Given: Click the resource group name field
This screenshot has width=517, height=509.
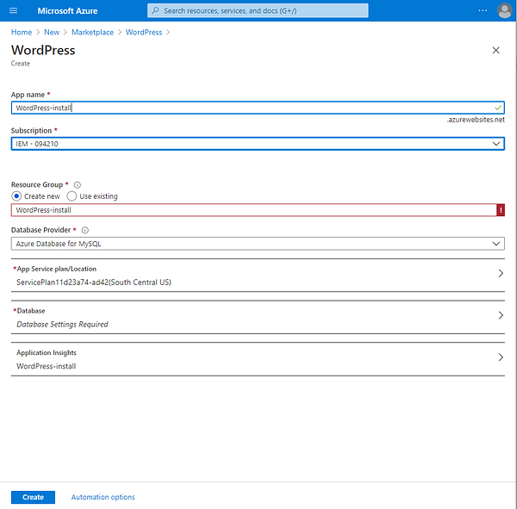Looking at the screenshot, I should click(253, 210).
